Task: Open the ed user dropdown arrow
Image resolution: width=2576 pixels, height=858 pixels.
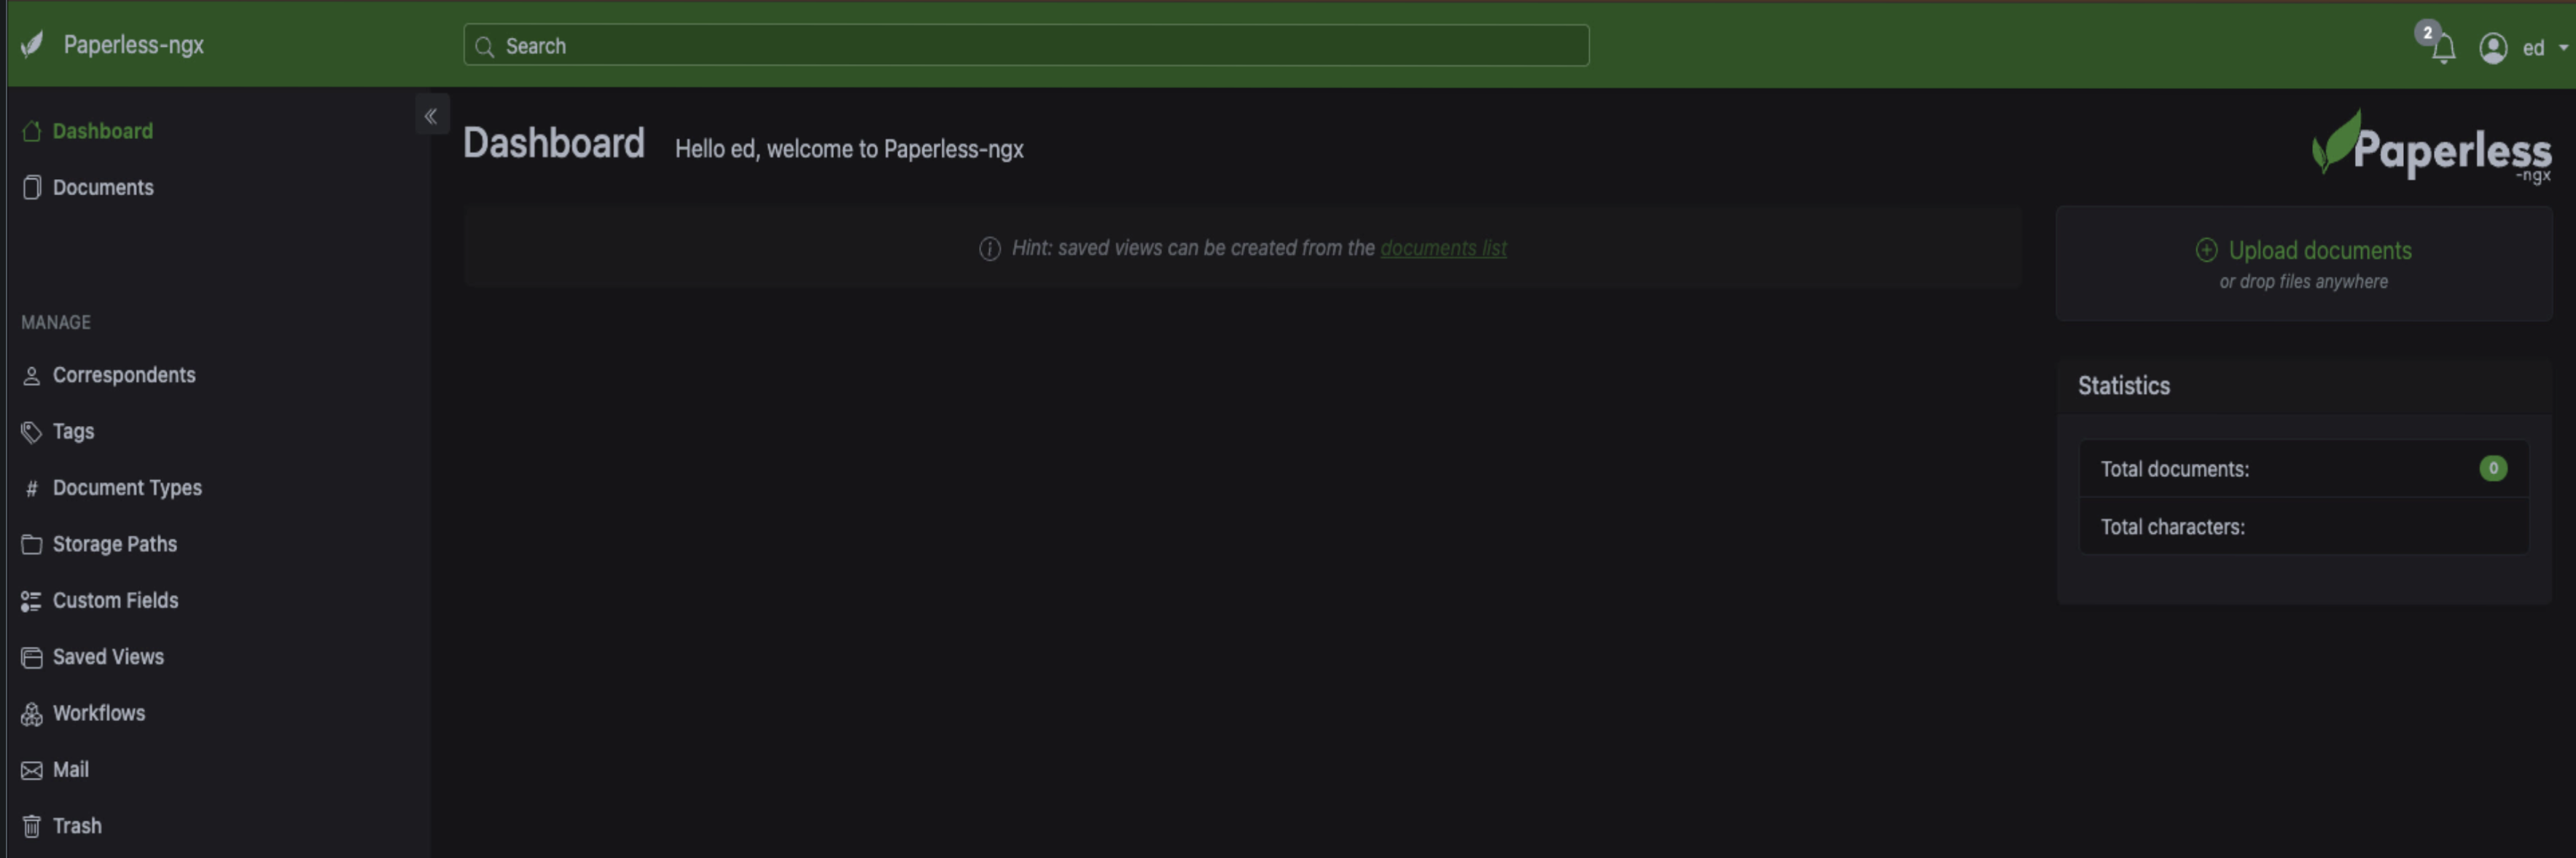Action: 2562,47
